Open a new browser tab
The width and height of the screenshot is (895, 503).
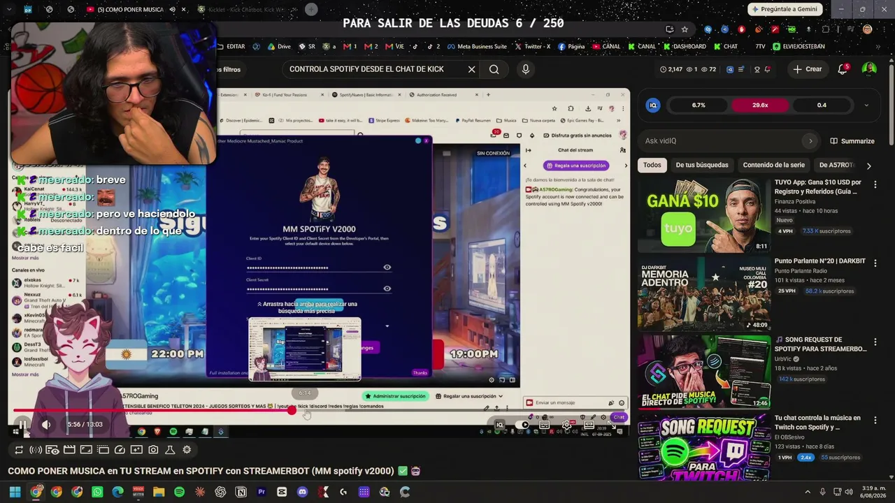pyautogui.click(x=311, y=10)
